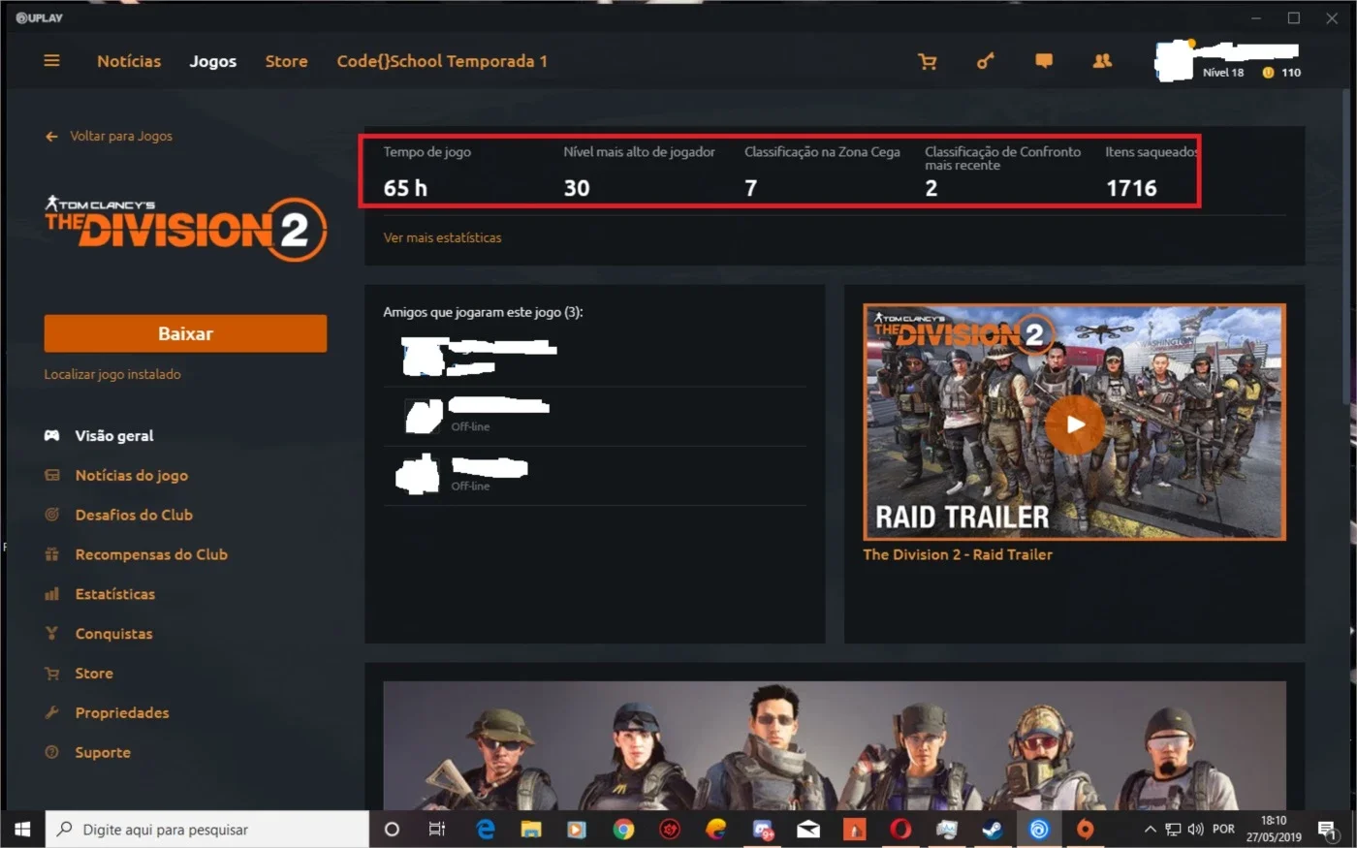Click the help icon beside Suporte
This screenshot has height=848, width=1357.
[52, 752]
